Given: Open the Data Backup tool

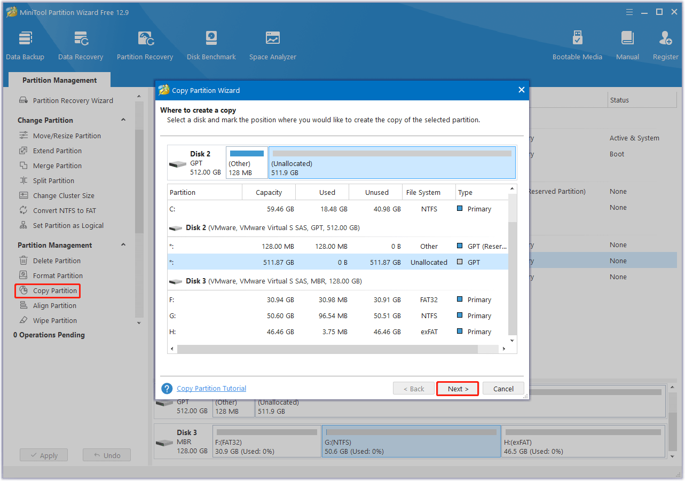Looking at the screenshot, I should (25, 46).
